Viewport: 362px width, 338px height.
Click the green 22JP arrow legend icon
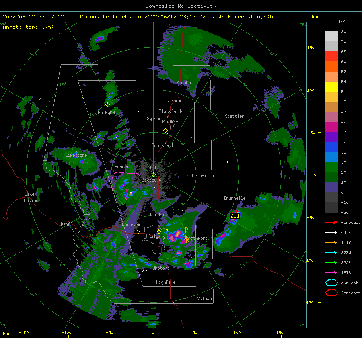coord(331,262)
